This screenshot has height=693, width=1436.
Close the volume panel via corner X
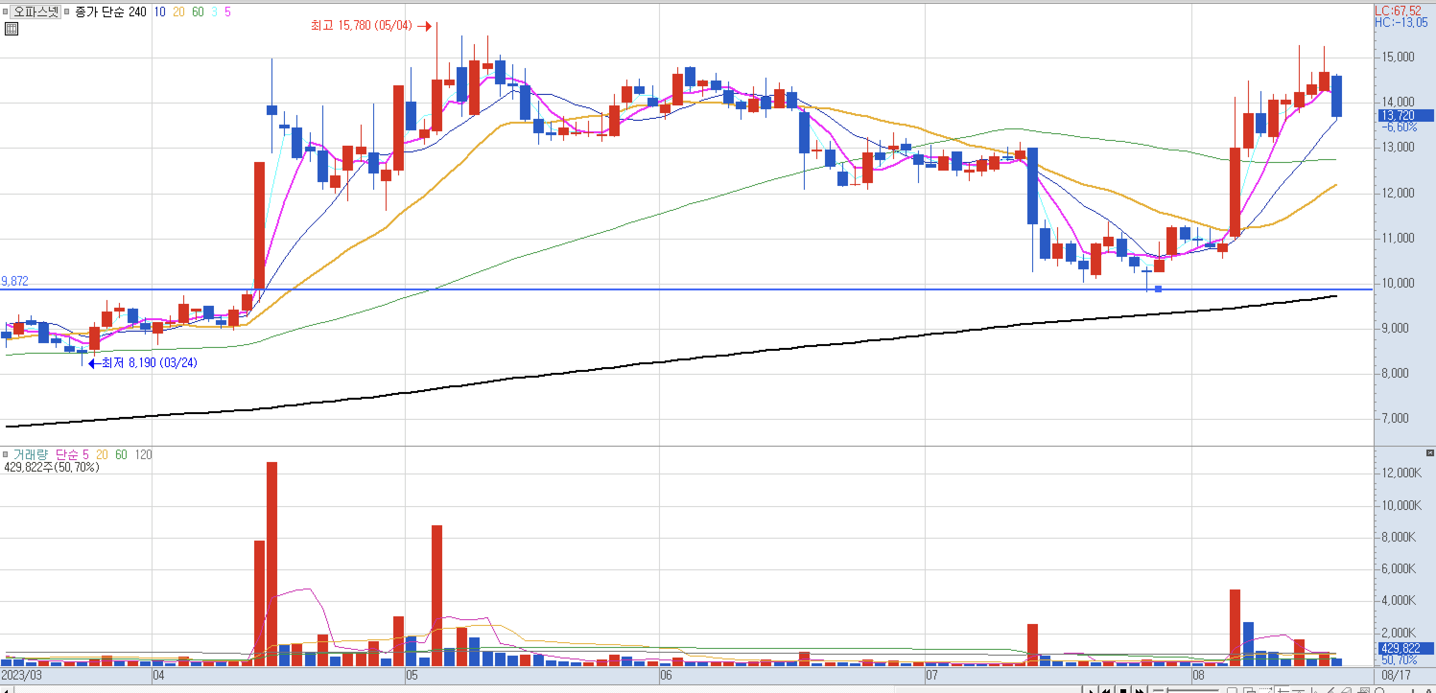1430,453
